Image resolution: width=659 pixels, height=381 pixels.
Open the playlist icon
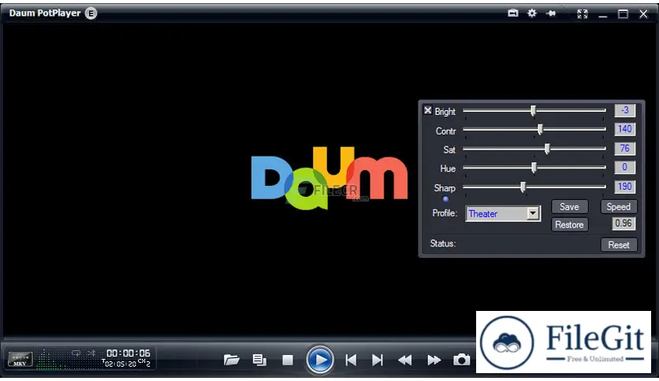coord(259,360)
